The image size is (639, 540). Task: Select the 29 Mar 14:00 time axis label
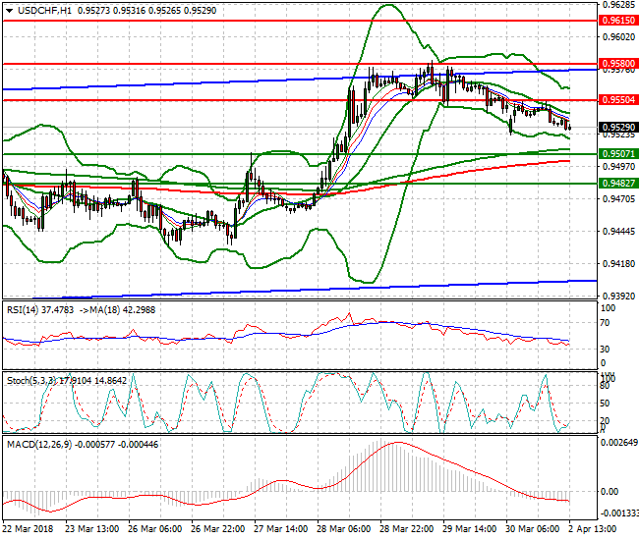click(x=469, y=529)
